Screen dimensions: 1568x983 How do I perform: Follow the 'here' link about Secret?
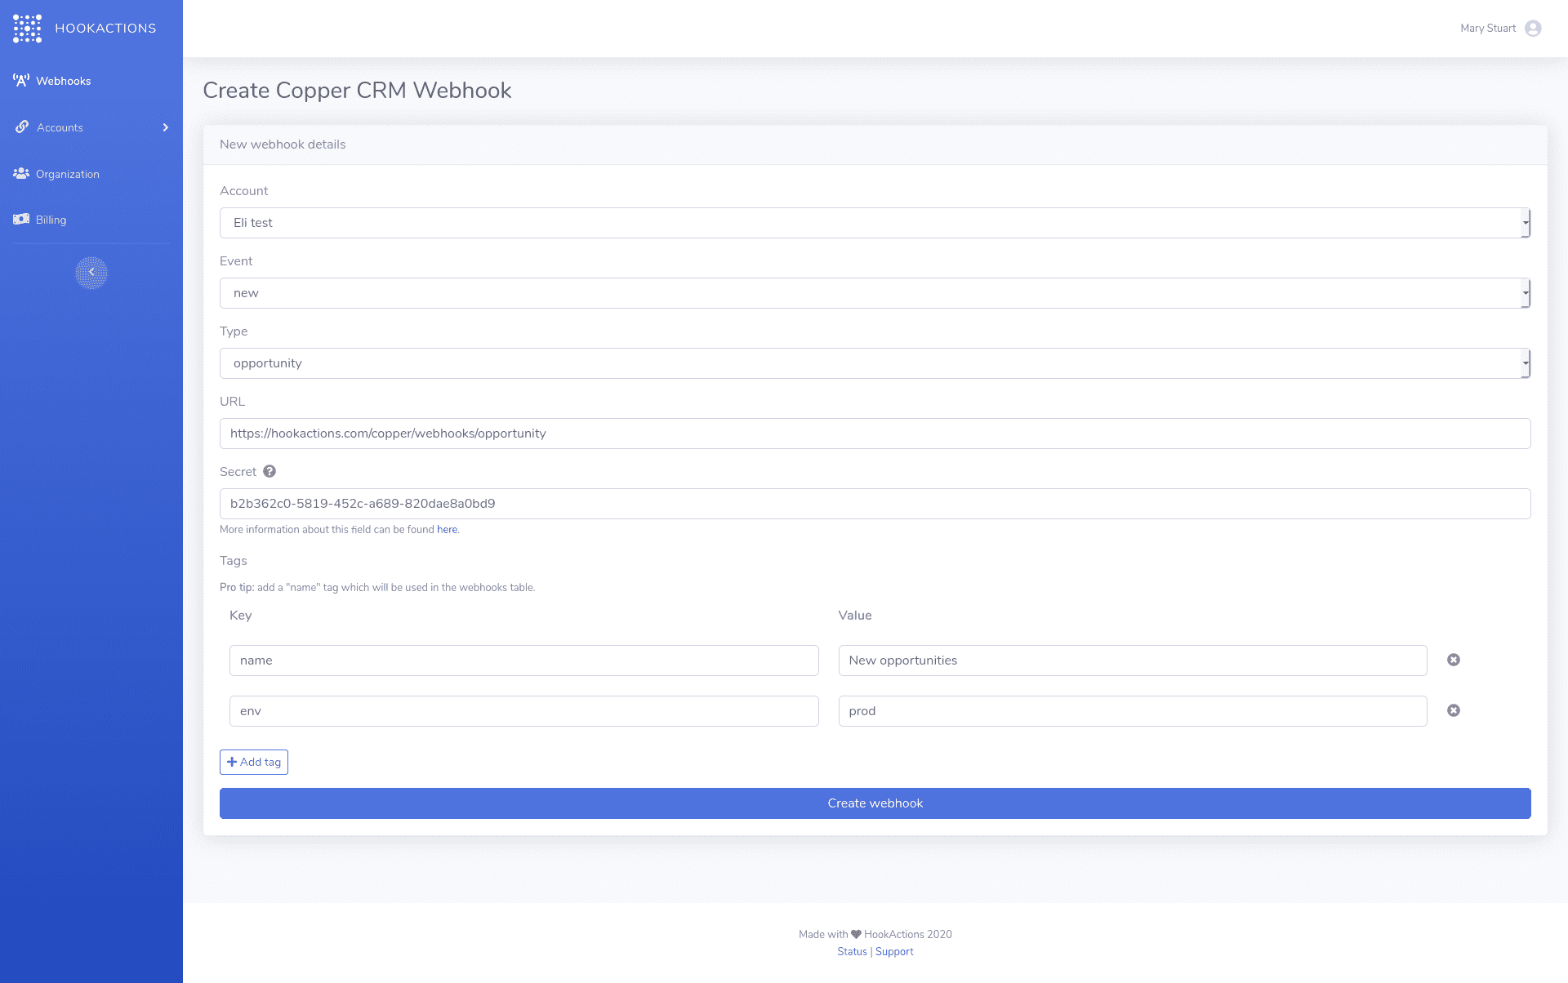(x=447, y=529)
